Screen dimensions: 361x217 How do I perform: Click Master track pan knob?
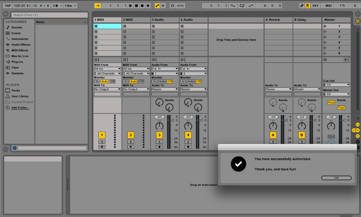tap(331, 126)
